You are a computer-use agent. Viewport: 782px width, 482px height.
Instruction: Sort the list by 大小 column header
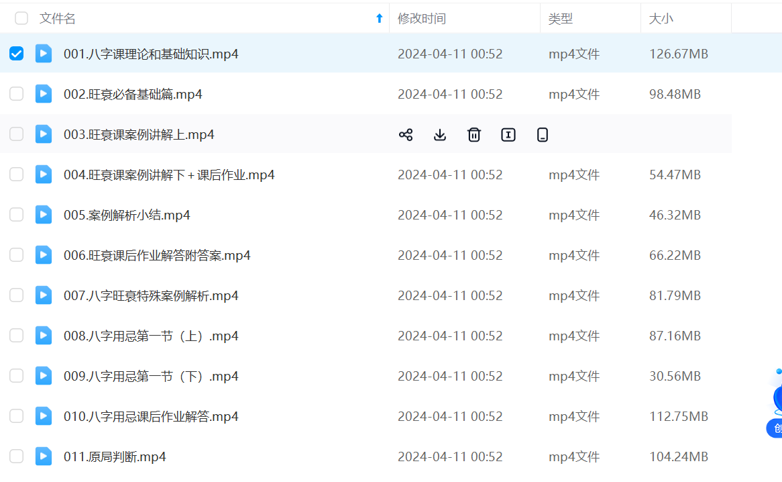tap(661, 19)
